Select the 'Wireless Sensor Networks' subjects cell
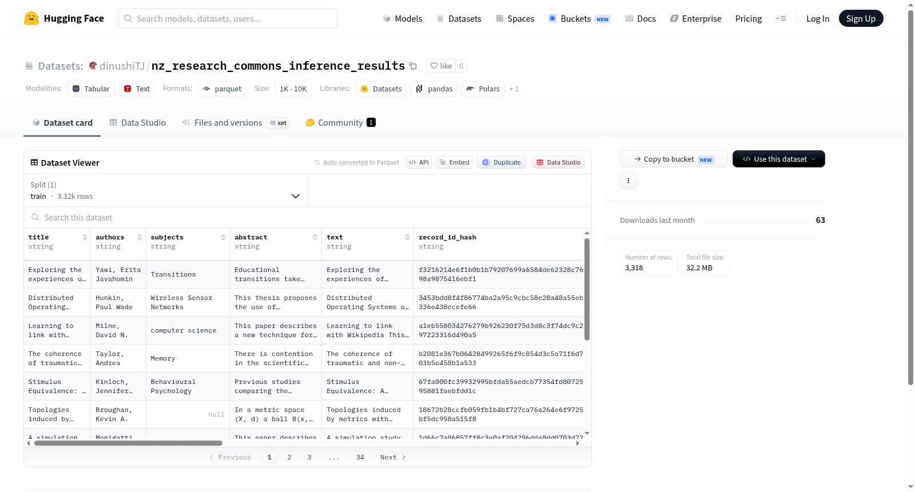 tap(188, 302)
